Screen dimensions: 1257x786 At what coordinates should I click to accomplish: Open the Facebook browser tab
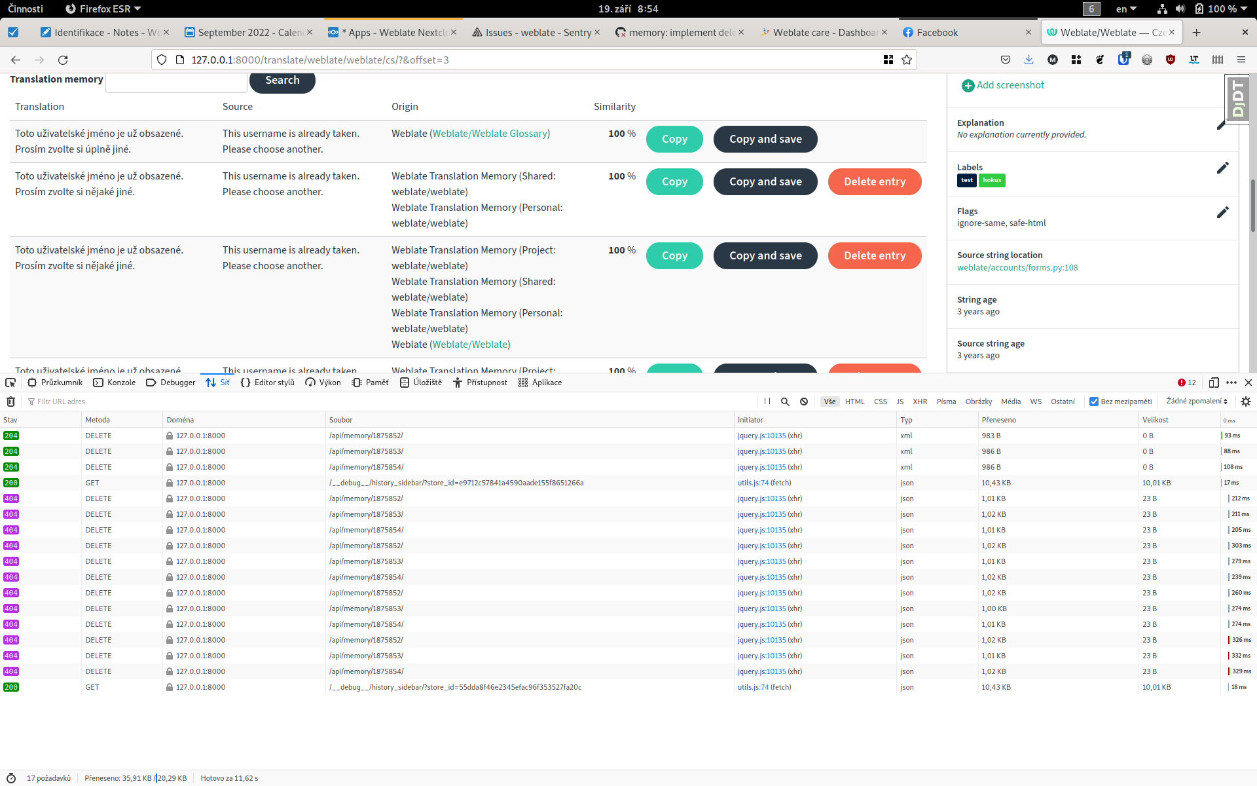tap(937, 32)
